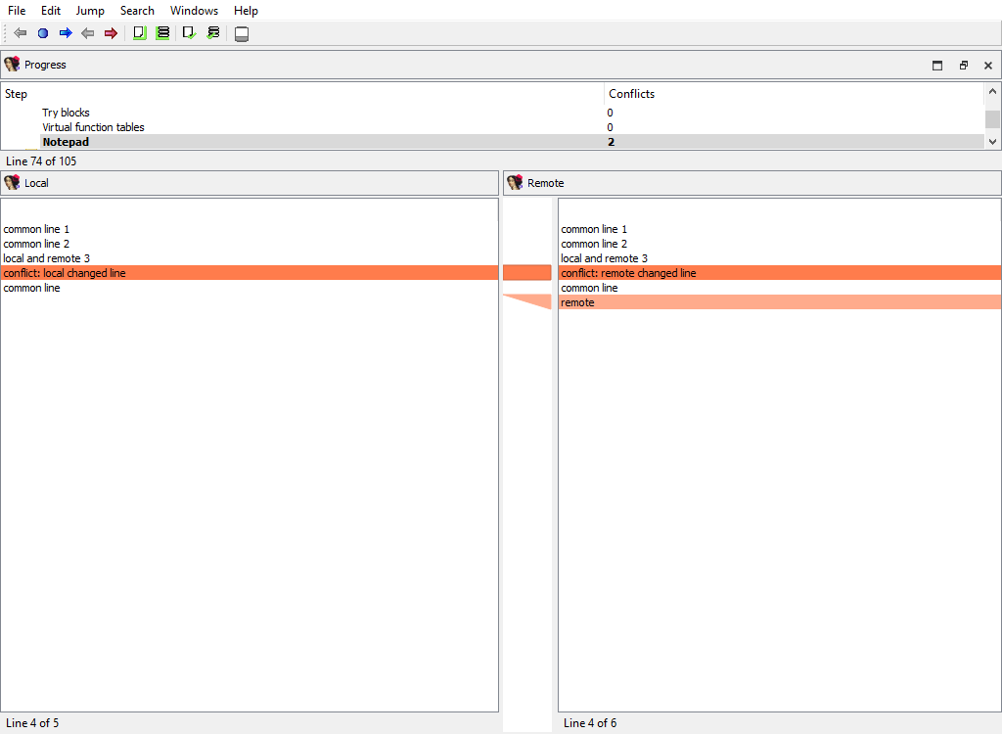Image resolution: width=1002 pixels, height=734 pixels.
Task: Click the next difference blue arrow icon
Action: [x=66, y=32]
